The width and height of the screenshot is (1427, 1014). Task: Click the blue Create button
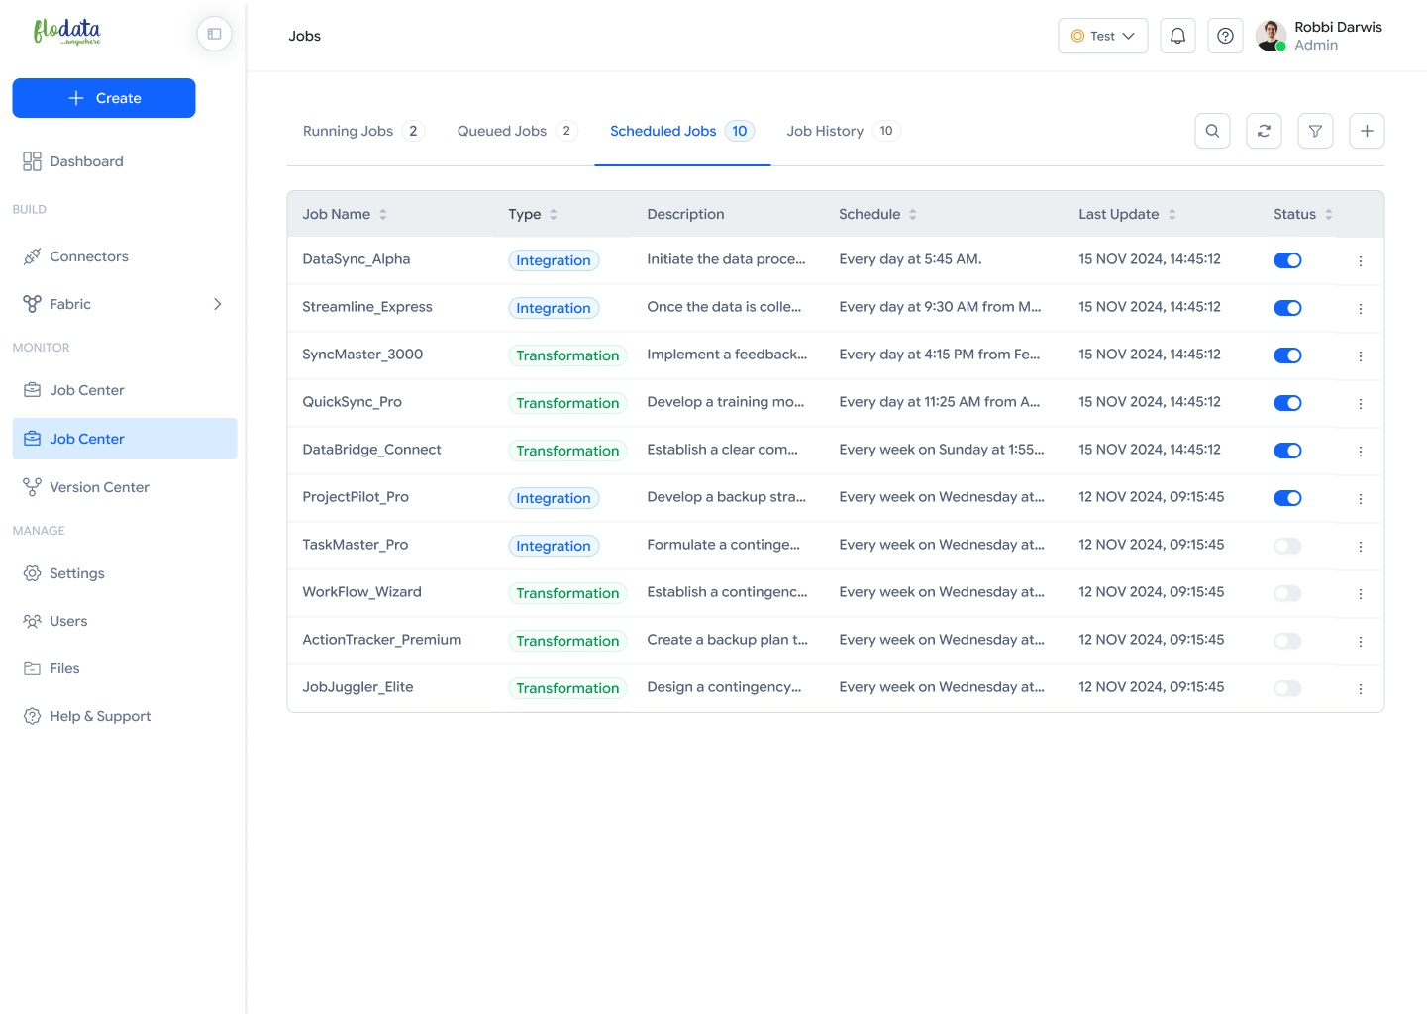click(x=104, y=98)
